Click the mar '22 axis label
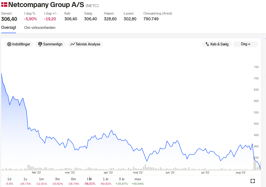The width and height of the screenshot is (266, 187). [x=70, y=173]
